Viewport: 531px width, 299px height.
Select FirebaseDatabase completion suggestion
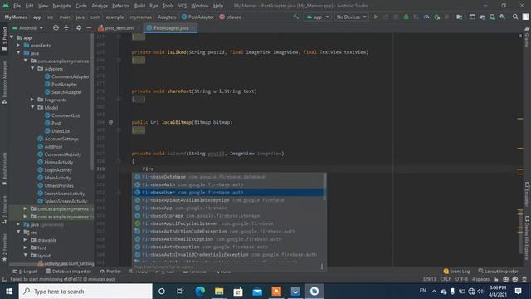[227, 177]
